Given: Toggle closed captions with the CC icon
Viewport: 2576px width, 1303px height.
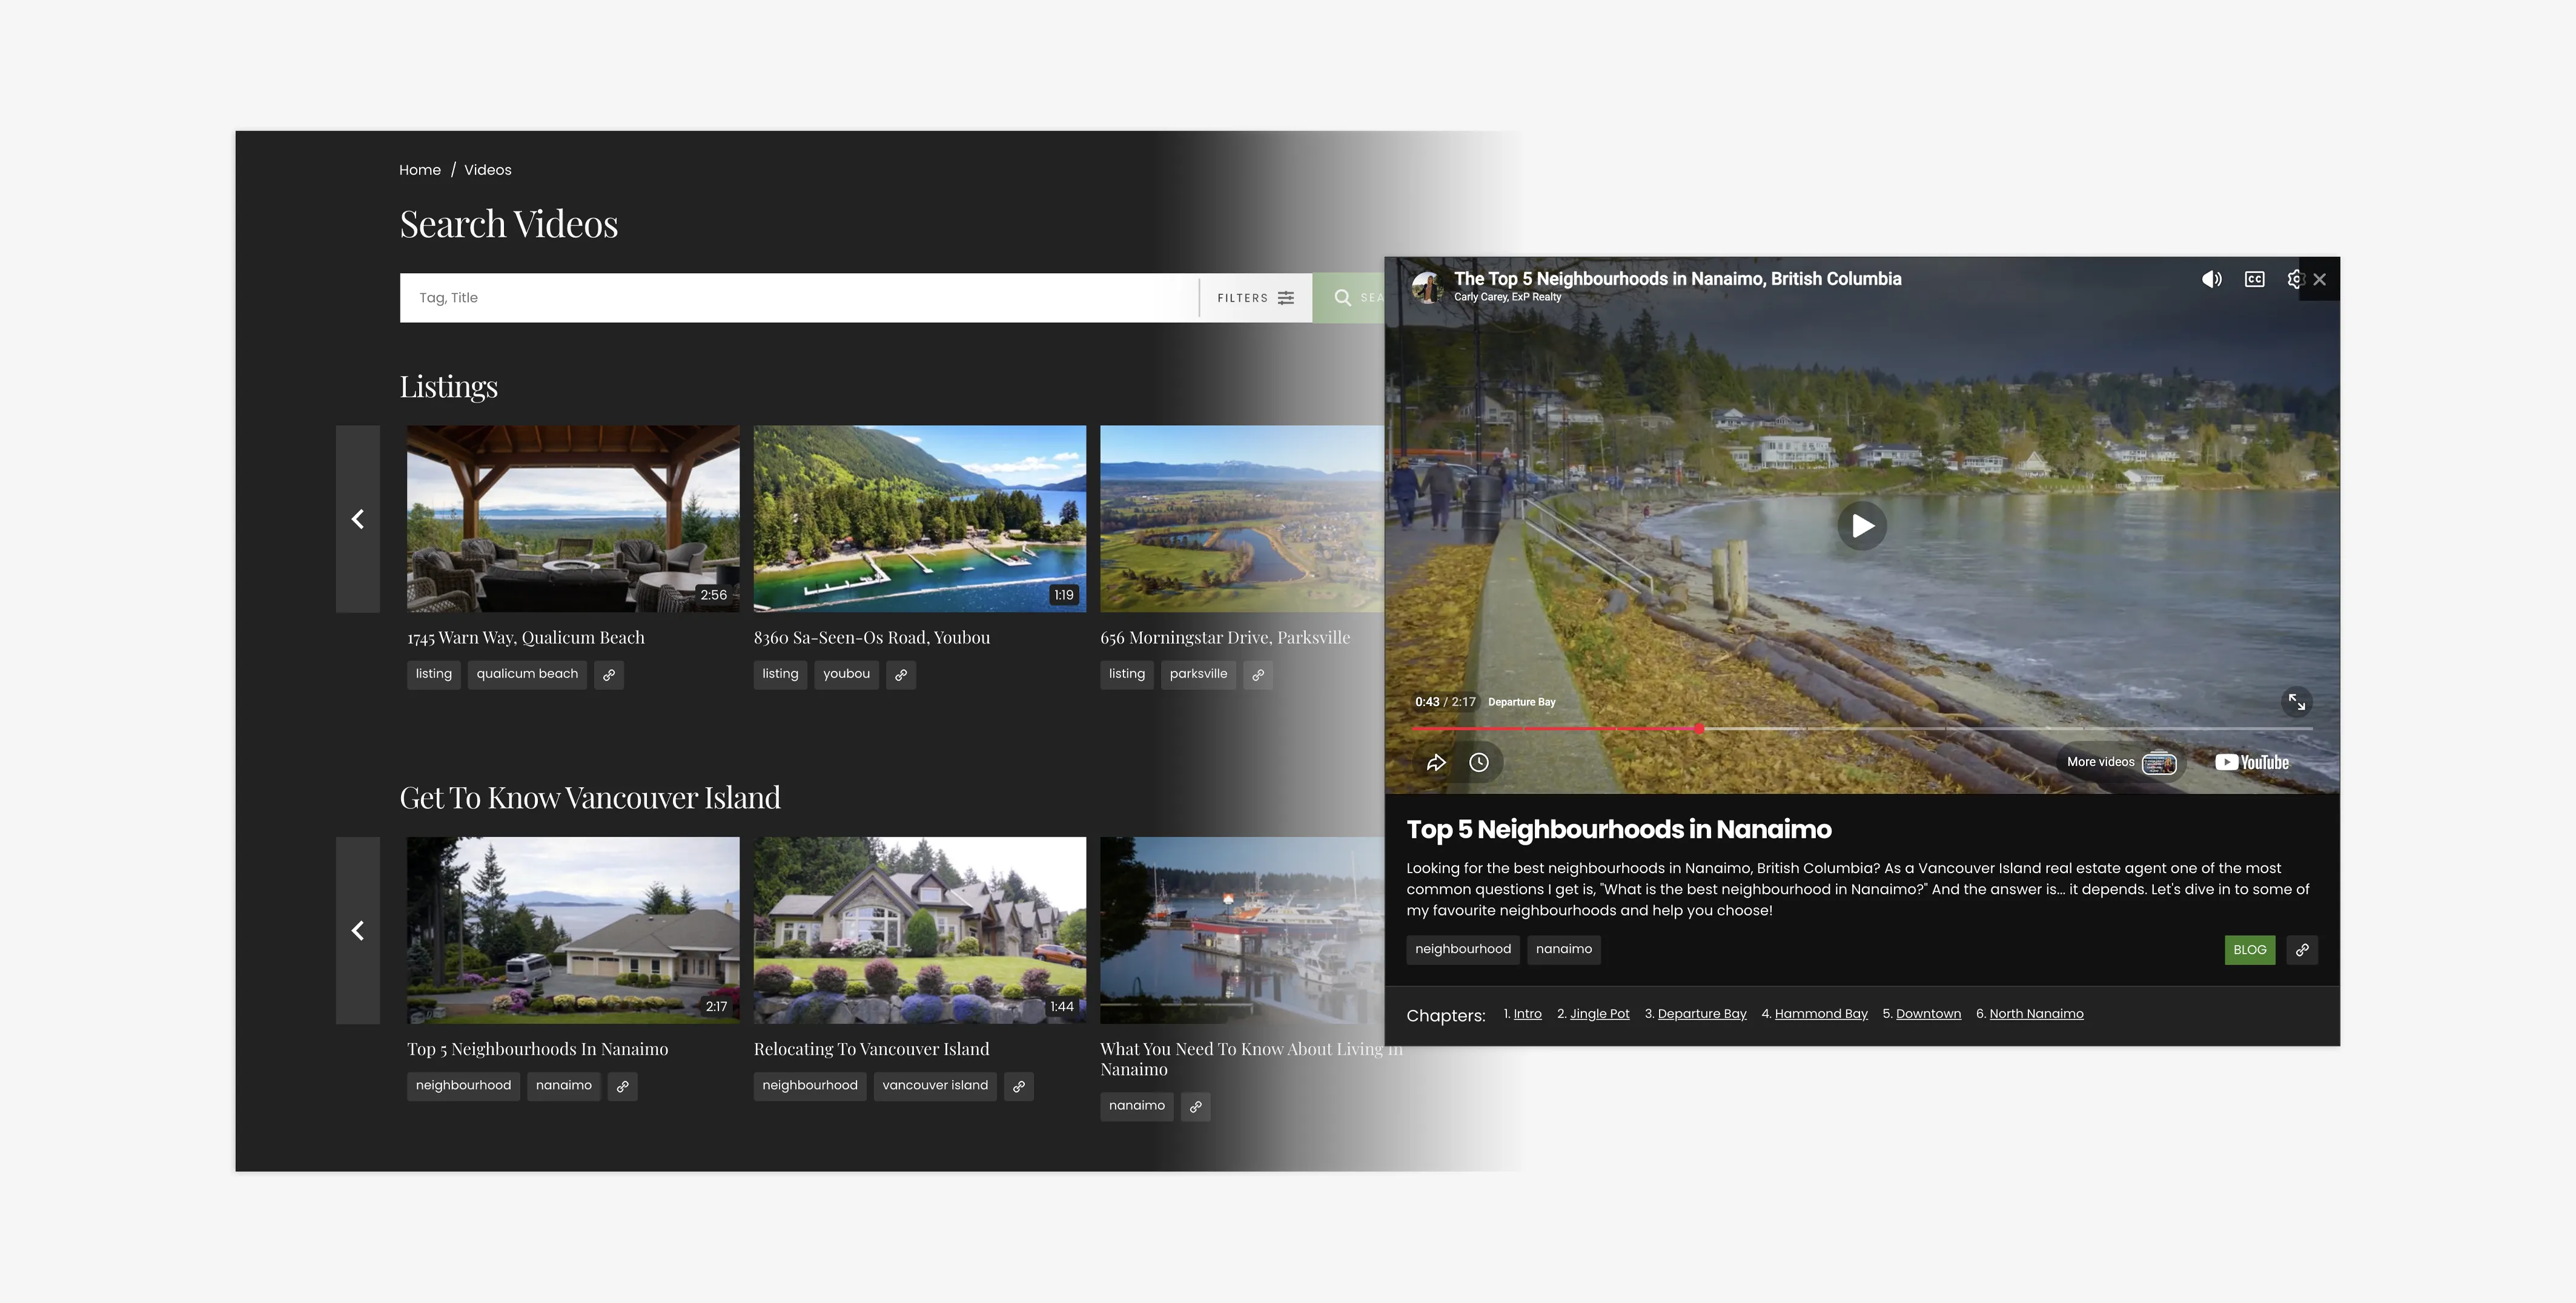Looking at the screenshot, I should (2254, 279).
